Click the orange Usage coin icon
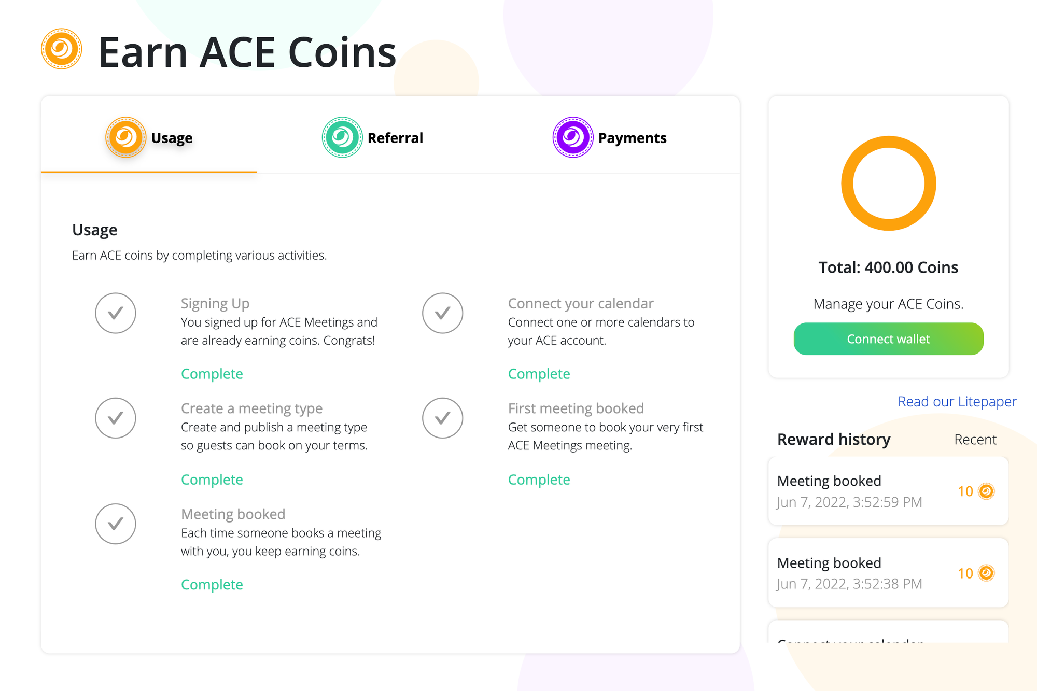This screenshot has height=691, width=1037. coord(125,137)
